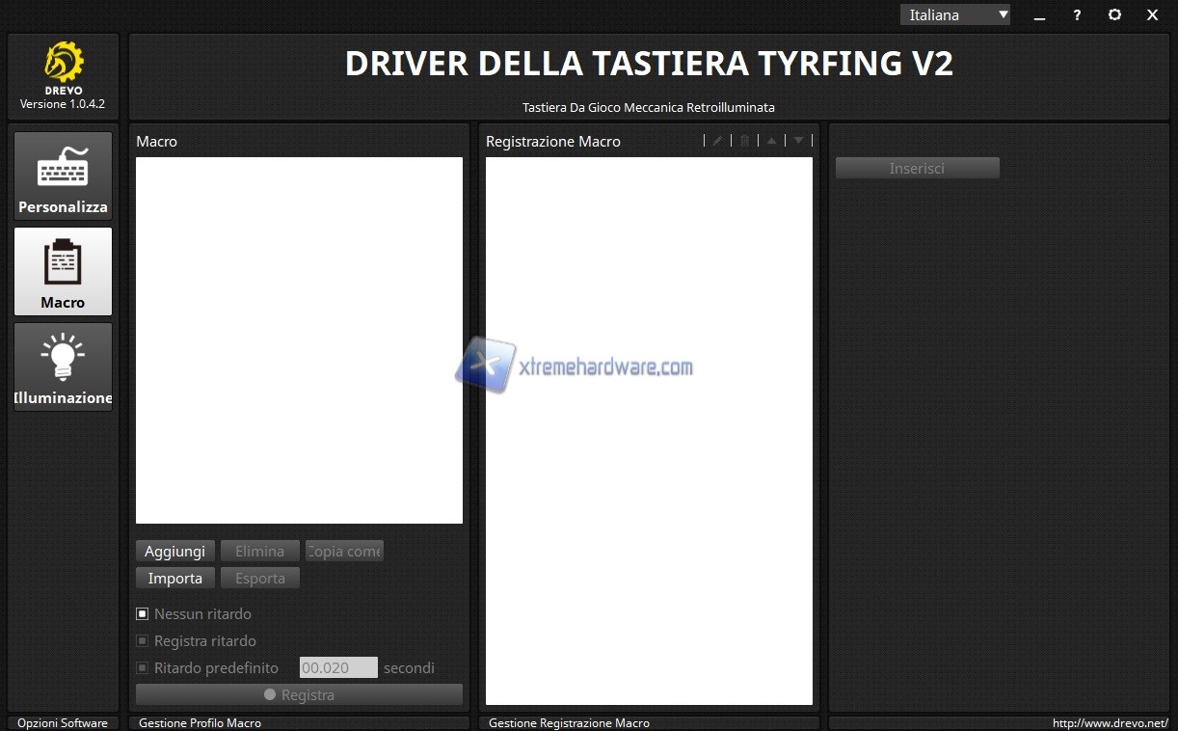Click the DREVO logo icon
This screenshot has height=731, width=1178.
64,64
